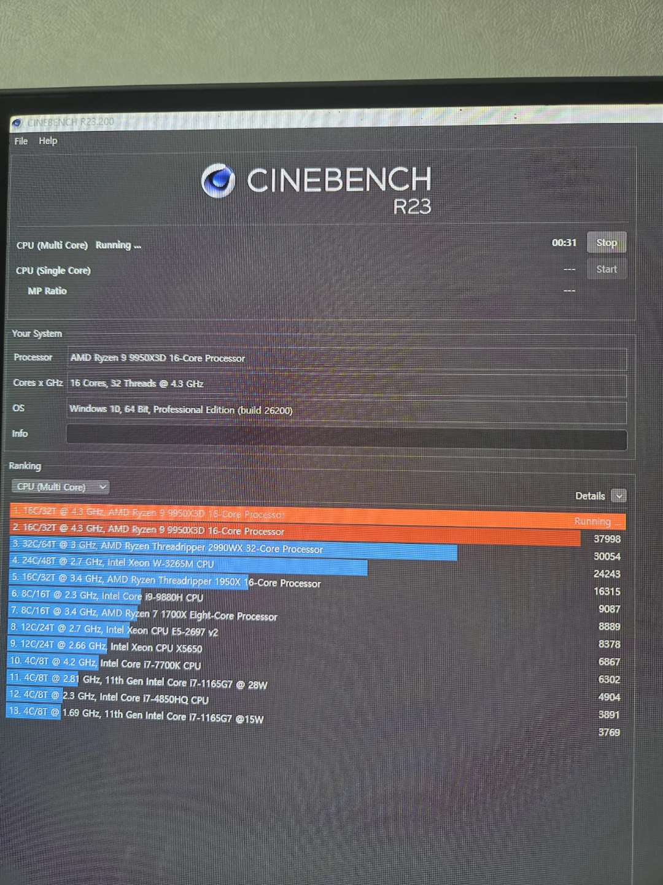The width and height of the screenshot is (663, 885).
Task: Click the Processor name field
Action: 347,358
